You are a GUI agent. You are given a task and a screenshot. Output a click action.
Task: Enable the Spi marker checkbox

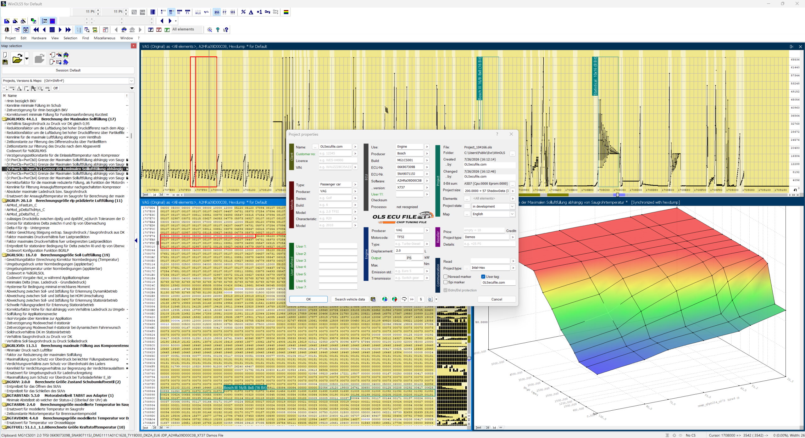446,282
